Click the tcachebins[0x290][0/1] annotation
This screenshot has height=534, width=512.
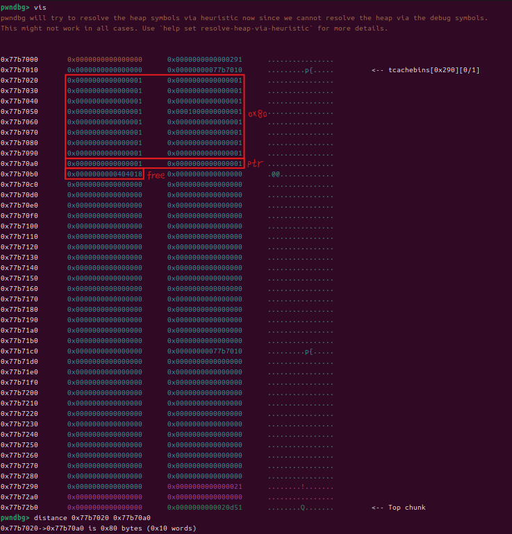[x=426, y=70]
